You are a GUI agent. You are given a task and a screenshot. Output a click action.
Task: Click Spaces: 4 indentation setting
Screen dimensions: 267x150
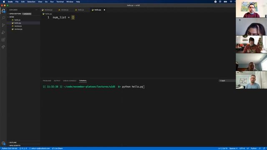point(233,148)
